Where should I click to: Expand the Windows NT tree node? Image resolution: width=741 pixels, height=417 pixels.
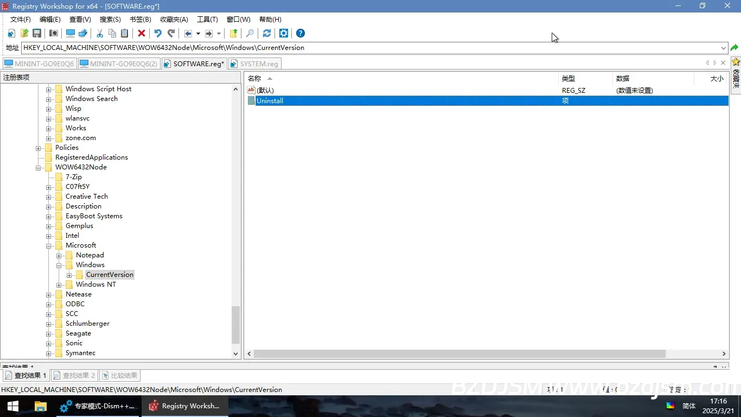pos(59,285)
